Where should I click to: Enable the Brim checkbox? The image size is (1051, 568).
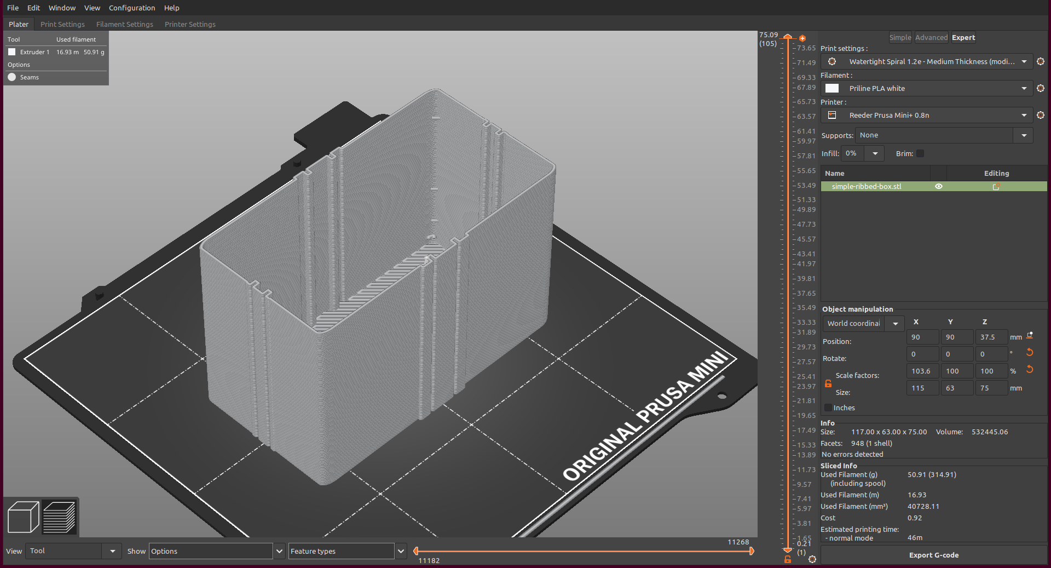pos(920,153)
